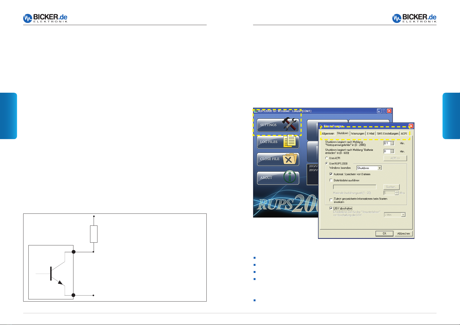Increase Netzspannungsfehler shutdown minutes with up arrow
Image resolution: width=460 pixels, height=325 pixels.
392,142
